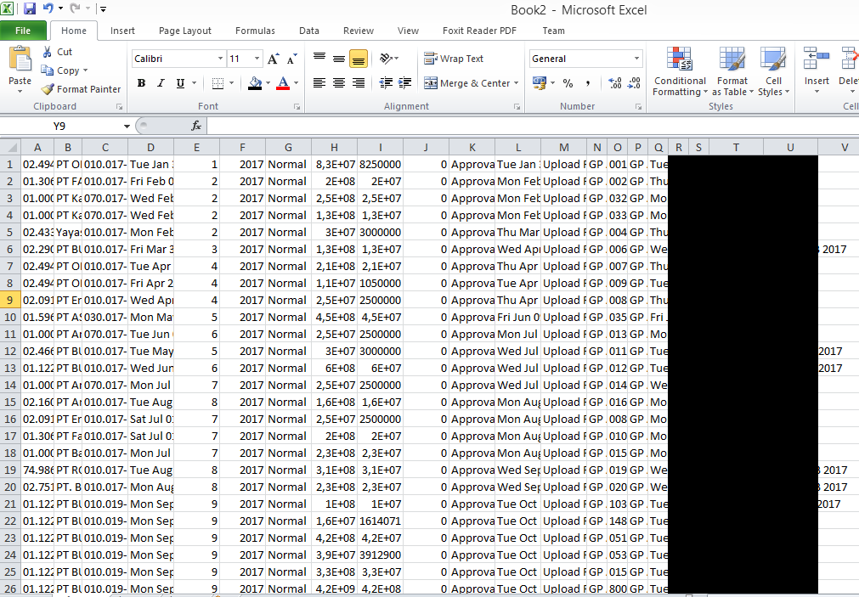Toggle bold formatting

(x=141, y=83)
